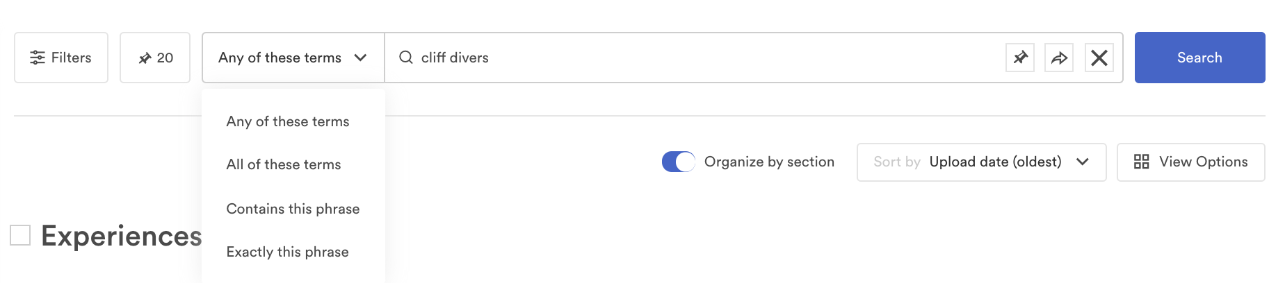Choose Exactly this phrase option
Image resolution: width=1285 pixels, height=283 pixels.
click(287, 252)
